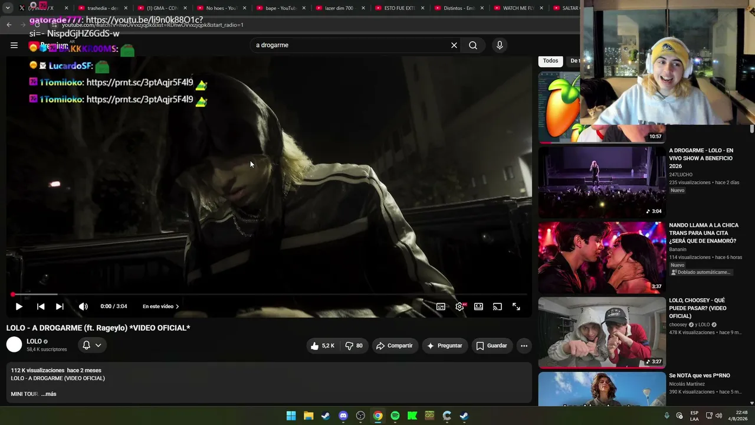
Task: Skip to the next video
Action: tap(60, 306)
